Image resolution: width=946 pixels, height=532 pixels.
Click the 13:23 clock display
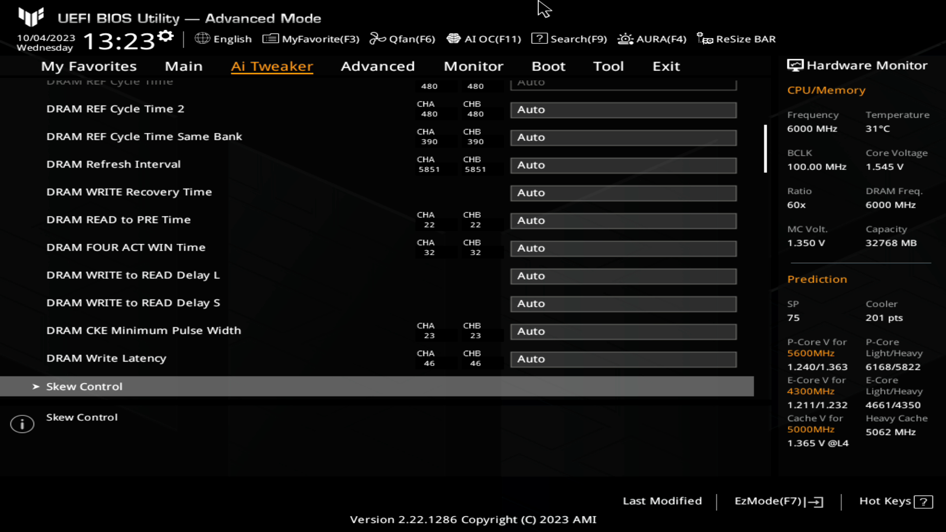119,41
